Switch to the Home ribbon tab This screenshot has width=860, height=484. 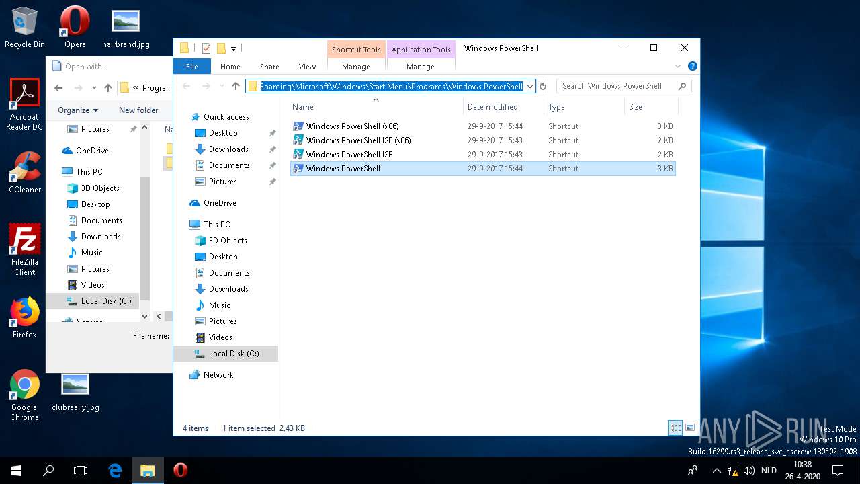[x=230, y=67]
